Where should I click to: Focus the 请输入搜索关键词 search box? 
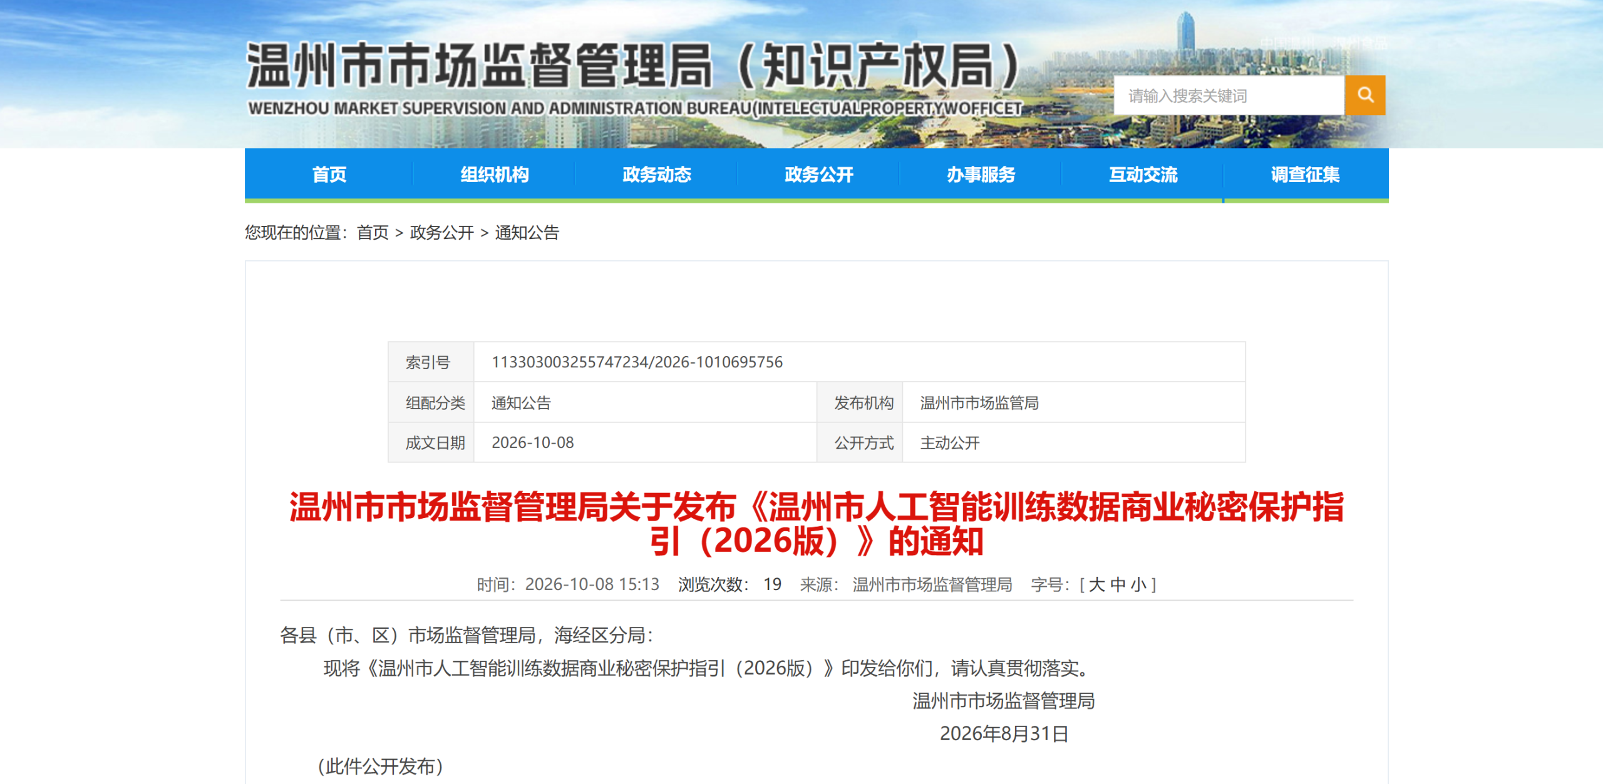[x=1229, y=95]
